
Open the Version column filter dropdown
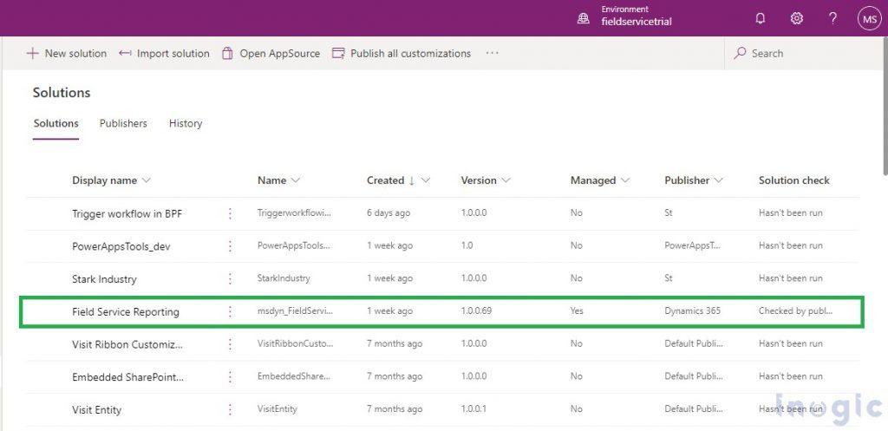pos(506,180)
